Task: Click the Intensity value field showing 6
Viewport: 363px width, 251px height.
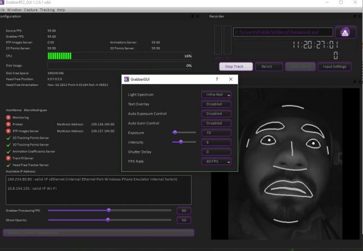Action: (216, 142)
